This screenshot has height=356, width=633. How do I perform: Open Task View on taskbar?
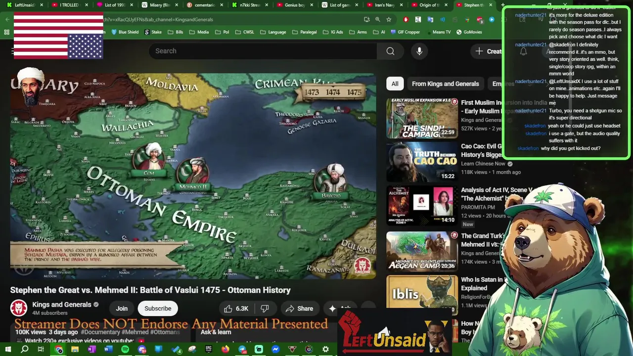pos(42,350)
